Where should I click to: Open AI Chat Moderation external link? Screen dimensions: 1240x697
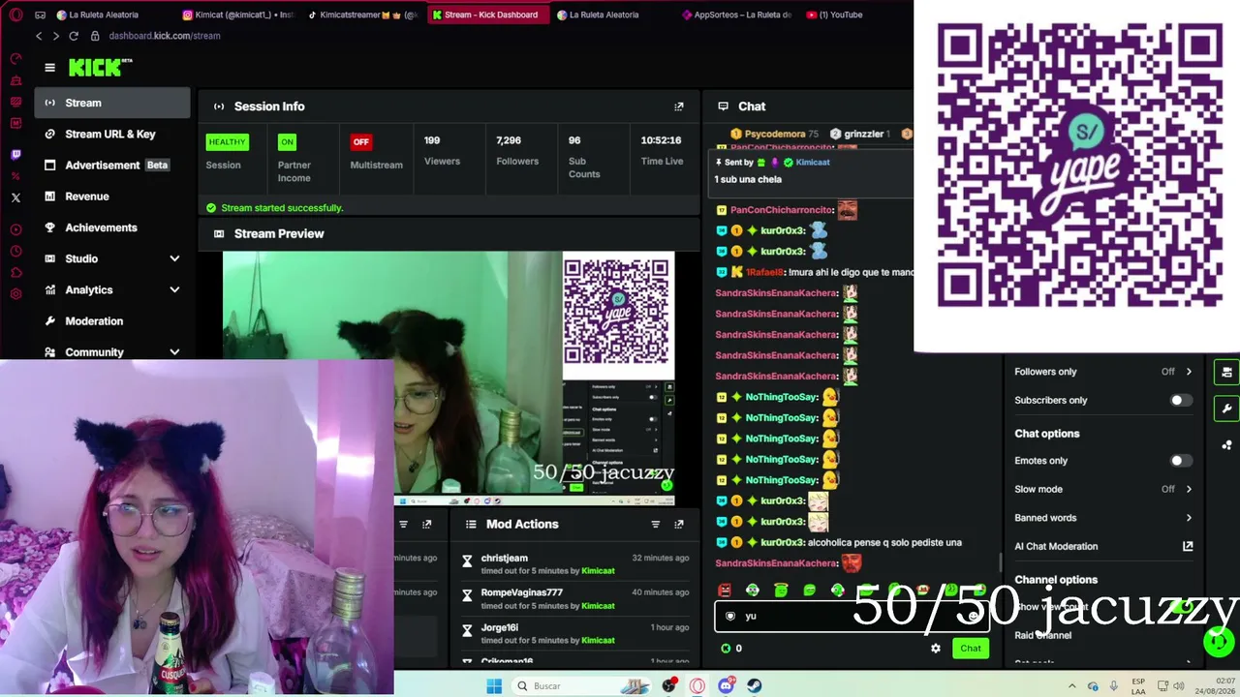1188,546
